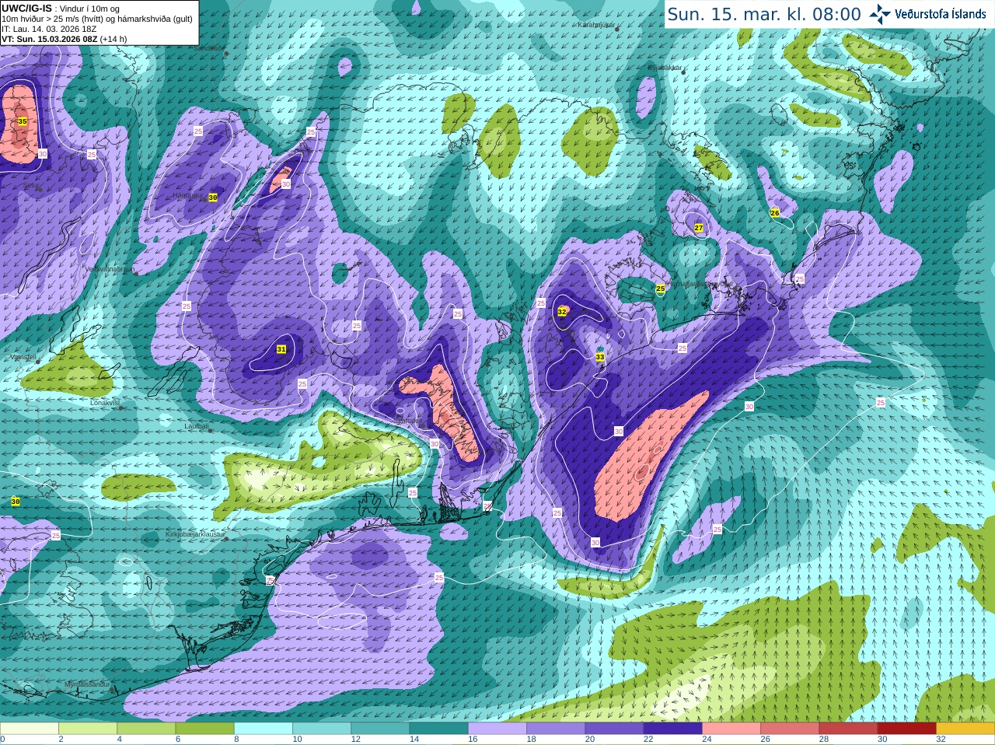Click the orange legend swatch above 32

(x=965, y=729)
